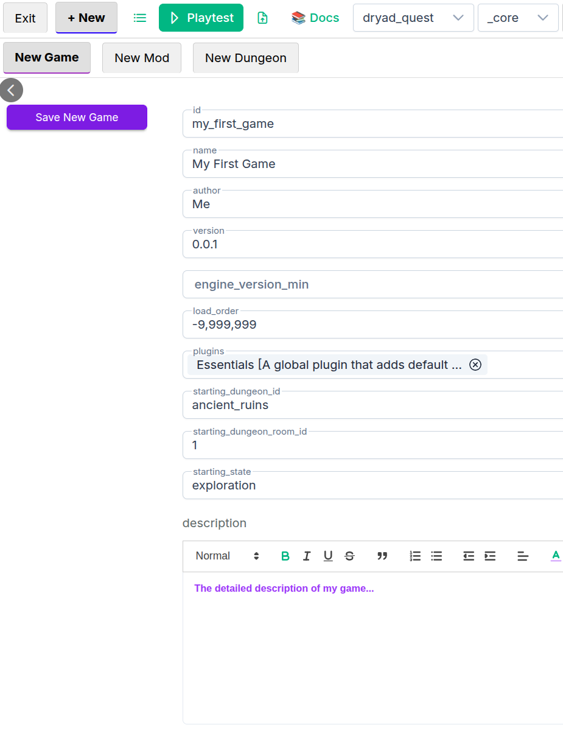
Task: Click the Exit button
Action: pos(25,18)
